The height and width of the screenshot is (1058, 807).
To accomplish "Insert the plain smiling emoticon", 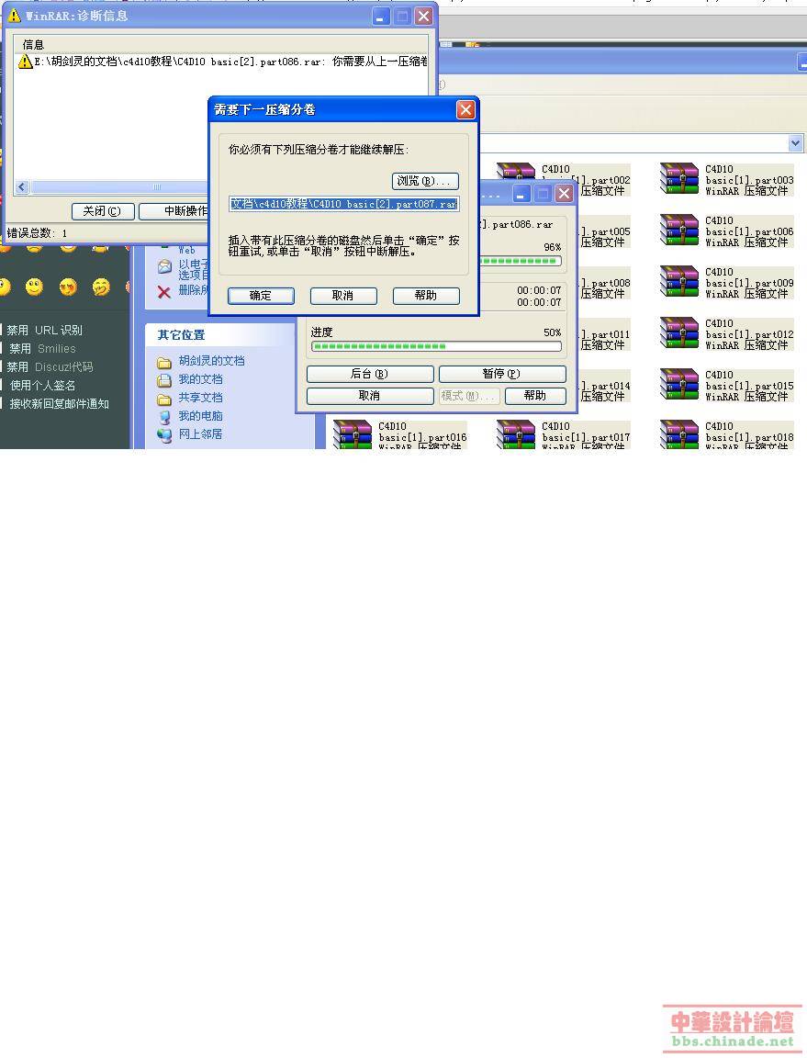I will 34,287.
